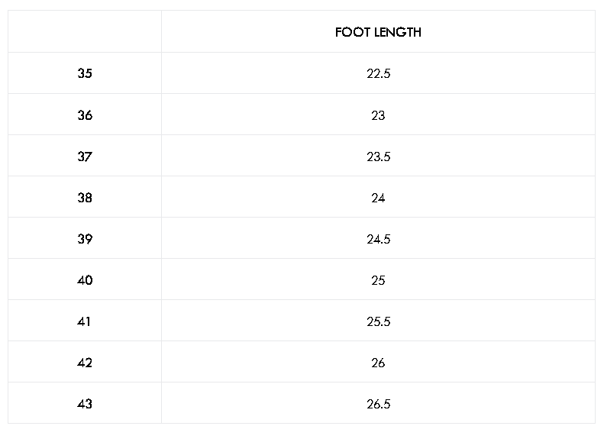Select the size 43 cell

(85, 403)
